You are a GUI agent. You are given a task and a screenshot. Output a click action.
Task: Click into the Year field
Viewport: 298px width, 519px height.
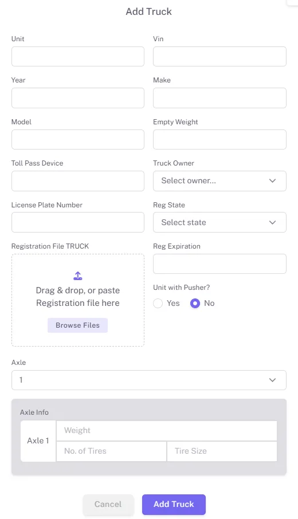78,98
